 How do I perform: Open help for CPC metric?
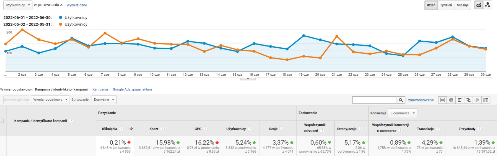point(205,129)
